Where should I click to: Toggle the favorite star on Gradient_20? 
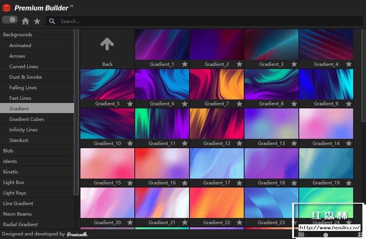click(x=130, y=223)
